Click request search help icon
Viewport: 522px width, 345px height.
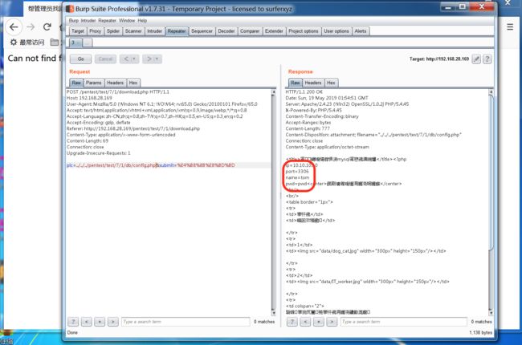pyautogui.click(x=73, y=322)
